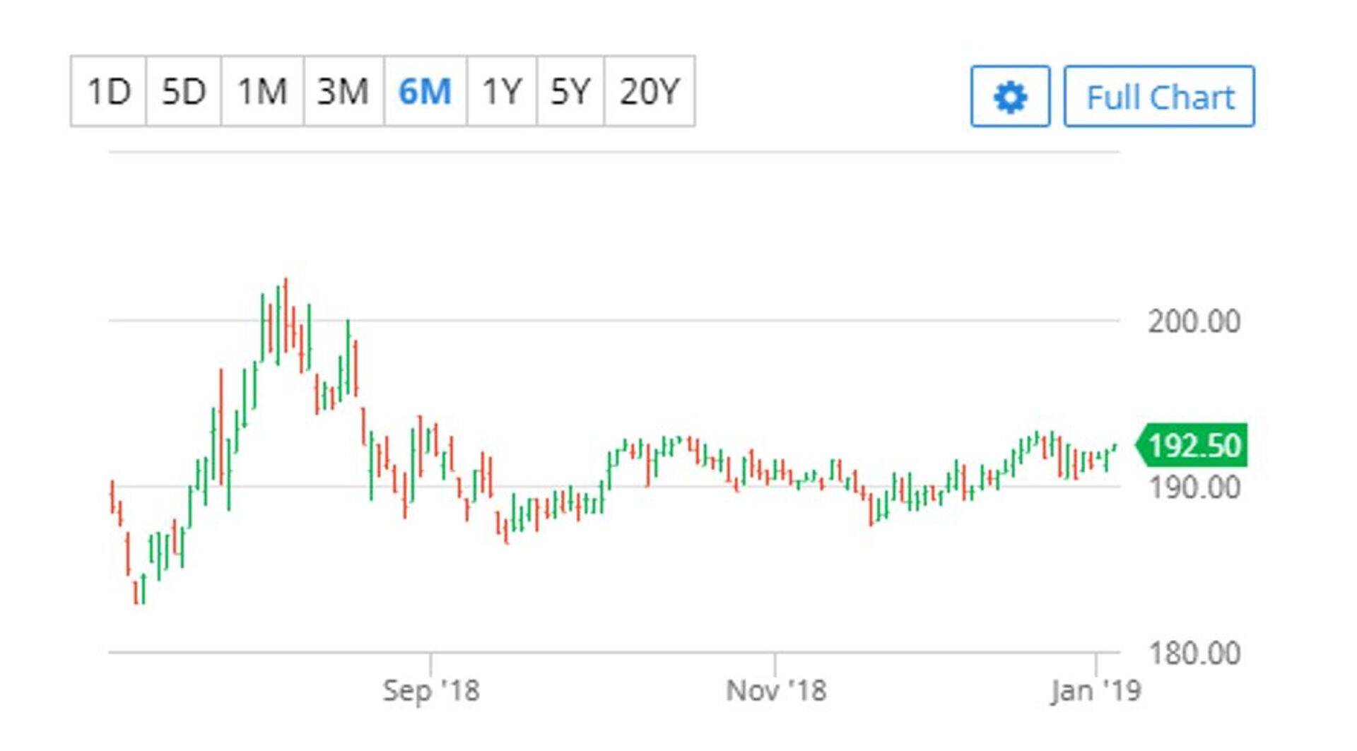Click the active 6M range tab
Image resolution: width=1357 pixels, height=751 pixels.
tap(425, 91)
